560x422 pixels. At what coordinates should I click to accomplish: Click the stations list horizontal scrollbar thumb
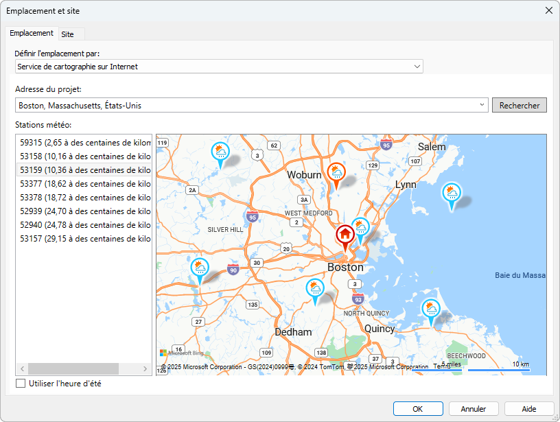pyautogui.click(x=73, y=368)
